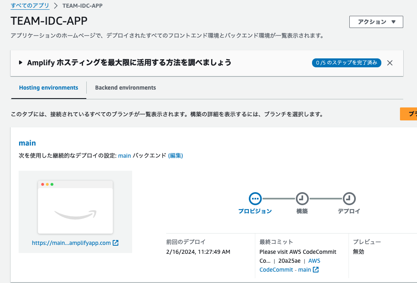Click the deploy timestamp 2/16/2024, 11:27:49 AM
The width and height of the screenshot is (417, 283).
[198, 252]
